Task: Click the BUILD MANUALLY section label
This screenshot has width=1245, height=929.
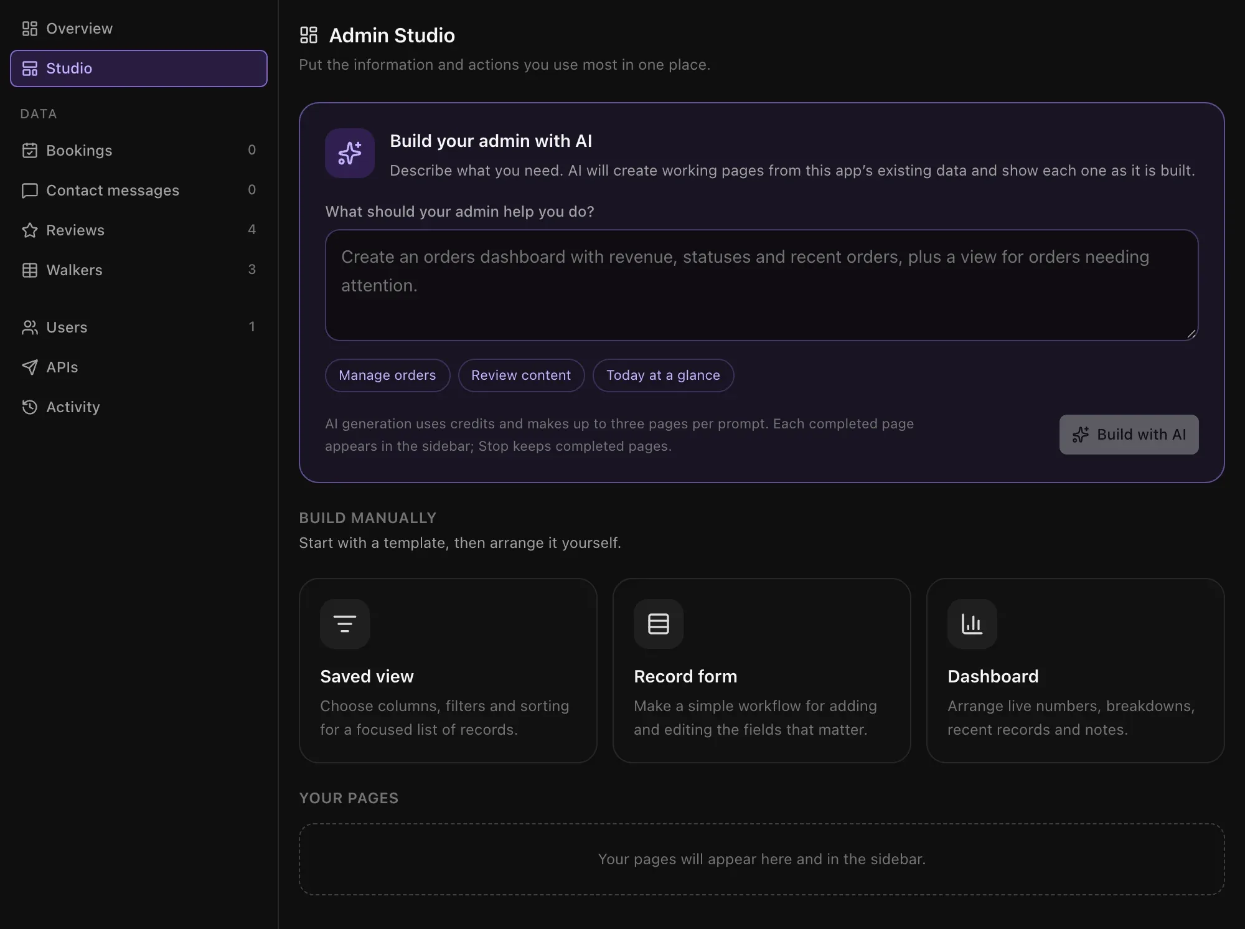Action: pos(367,518)
